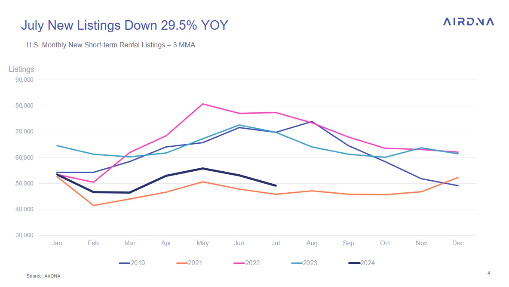The width and height of the screenshot is (509, 287).
Task: Click the 50,000 y-axis label
Action: (x=25, y=184)
